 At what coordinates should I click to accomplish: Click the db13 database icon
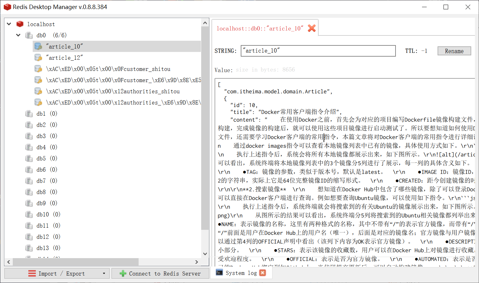coord(29,248)
